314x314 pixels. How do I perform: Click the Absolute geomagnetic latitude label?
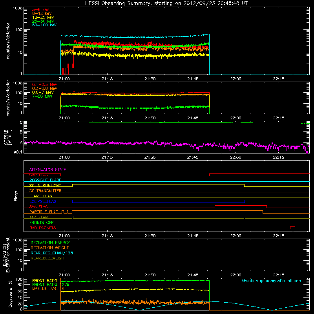tap(271, 281)
